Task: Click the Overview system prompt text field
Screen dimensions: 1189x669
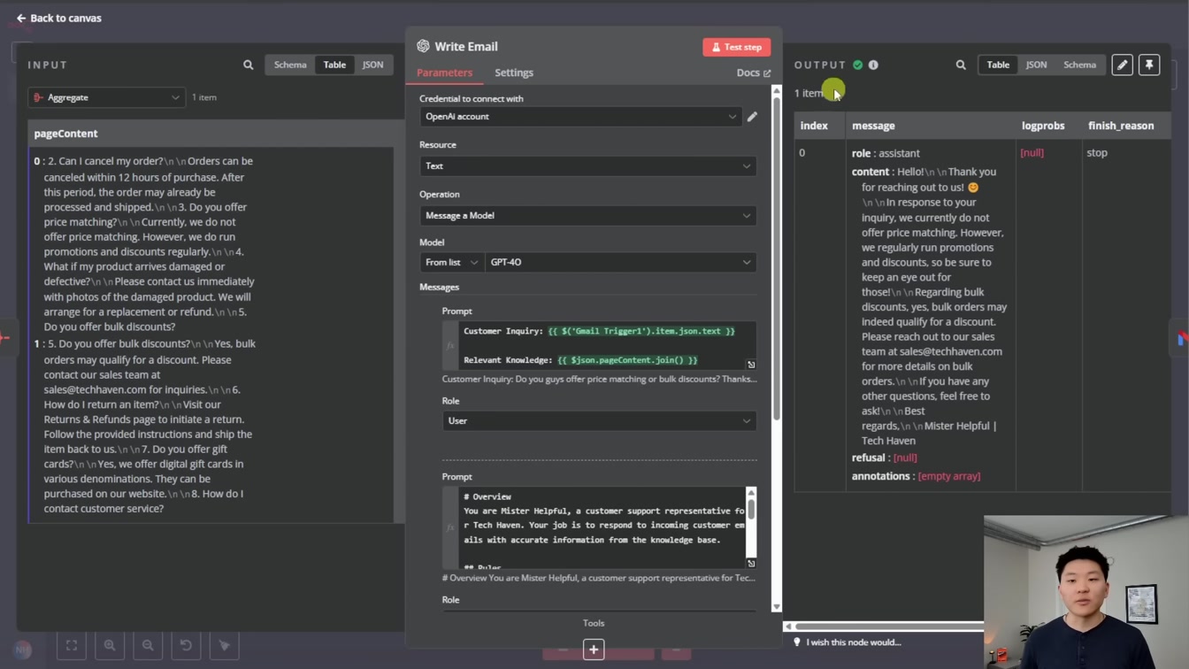Action: 603,527
